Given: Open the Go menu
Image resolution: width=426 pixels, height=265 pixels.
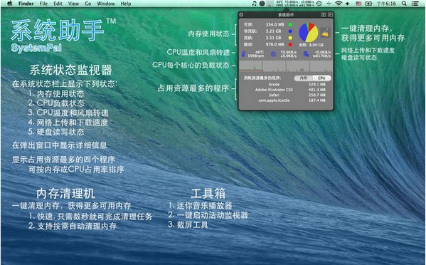Looking at the screenshot, I should point(87,4).
